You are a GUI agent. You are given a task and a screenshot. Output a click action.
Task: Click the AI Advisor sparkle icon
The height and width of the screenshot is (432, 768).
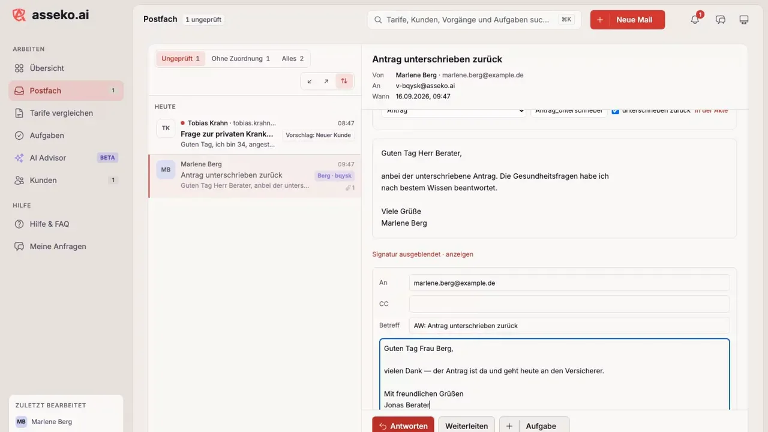click(19, 158)
